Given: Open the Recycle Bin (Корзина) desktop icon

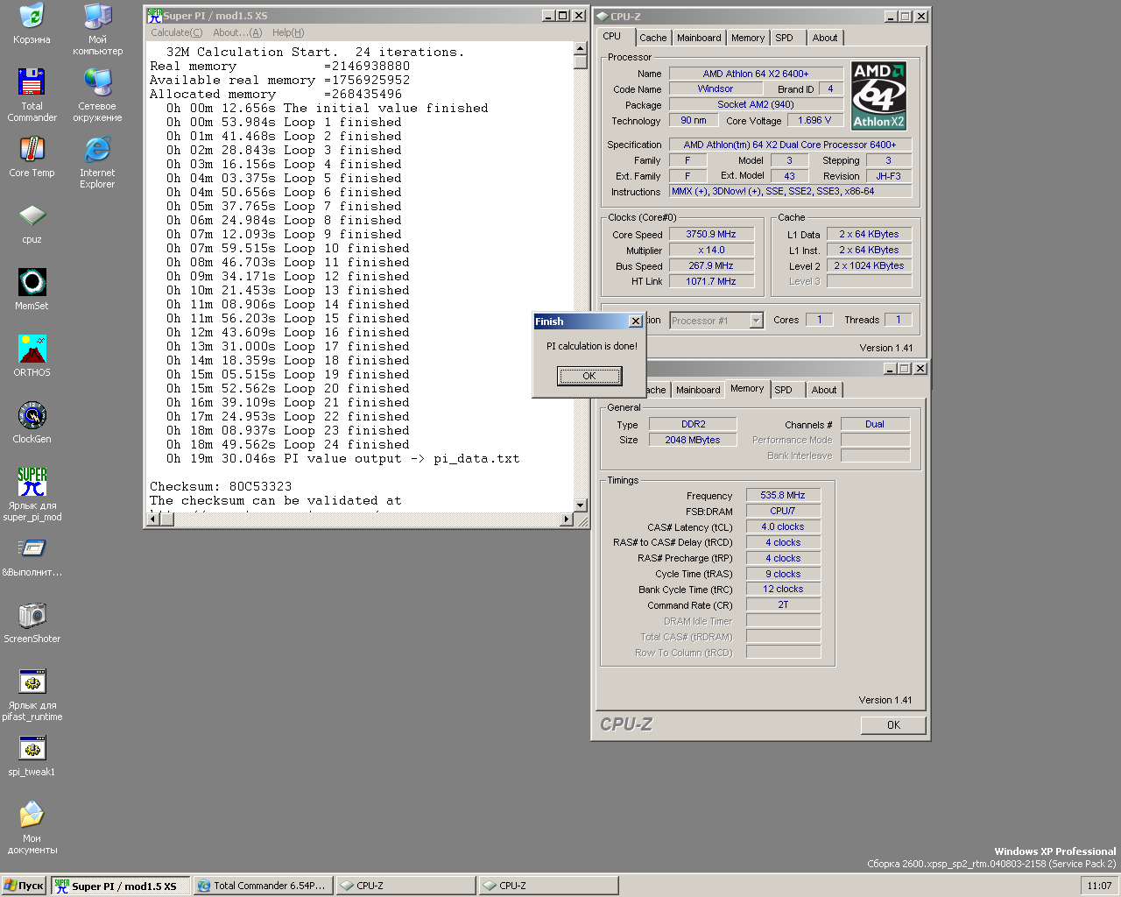Looking at the screenshot, I should [x=32, y=23].
